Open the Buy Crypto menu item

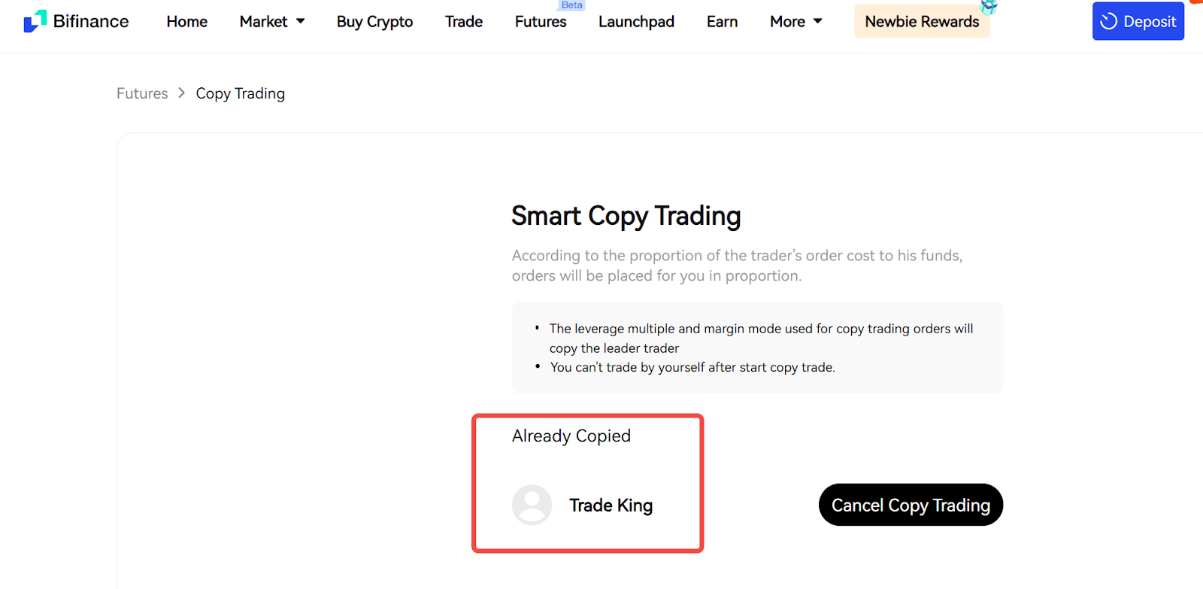pyautogui.click(x=374, y=22)
